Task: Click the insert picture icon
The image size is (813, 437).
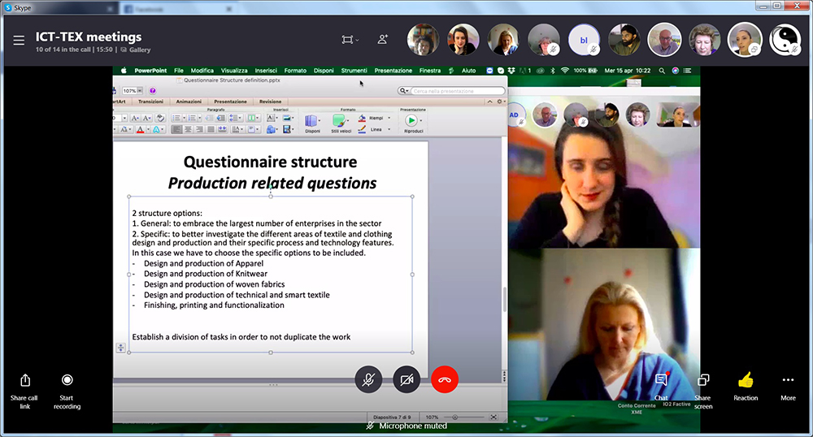Action: [287, 118]
